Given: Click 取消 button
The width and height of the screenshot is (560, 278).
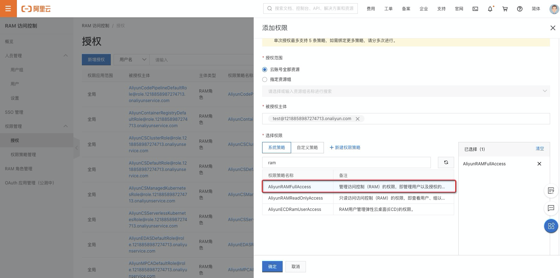Looking at the screenshot, I should (x=296, y=267).
